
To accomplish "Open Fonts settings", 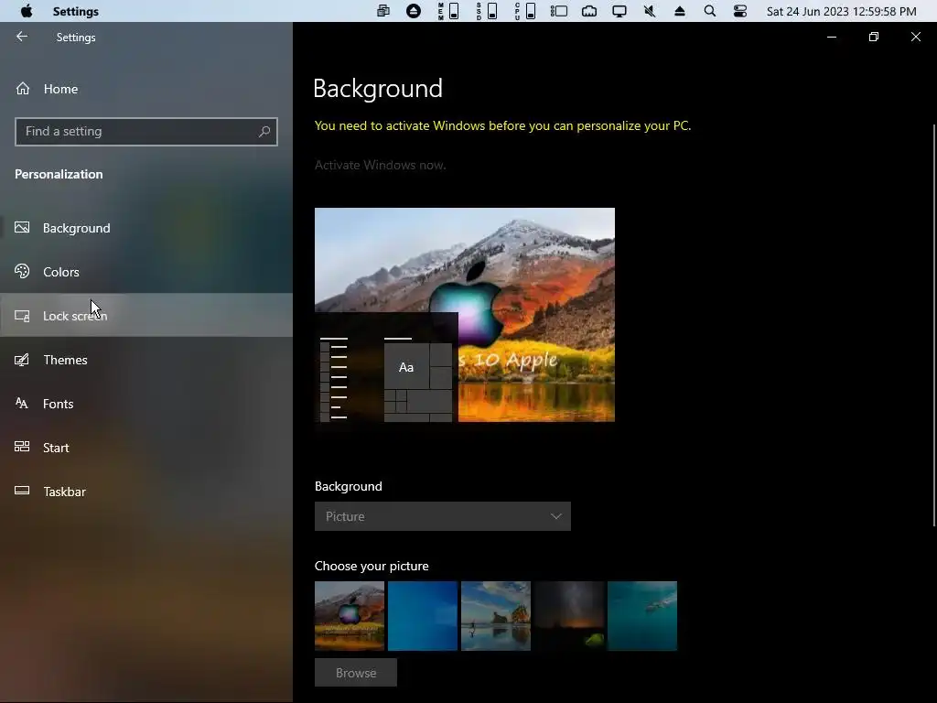I will [146, 404].
